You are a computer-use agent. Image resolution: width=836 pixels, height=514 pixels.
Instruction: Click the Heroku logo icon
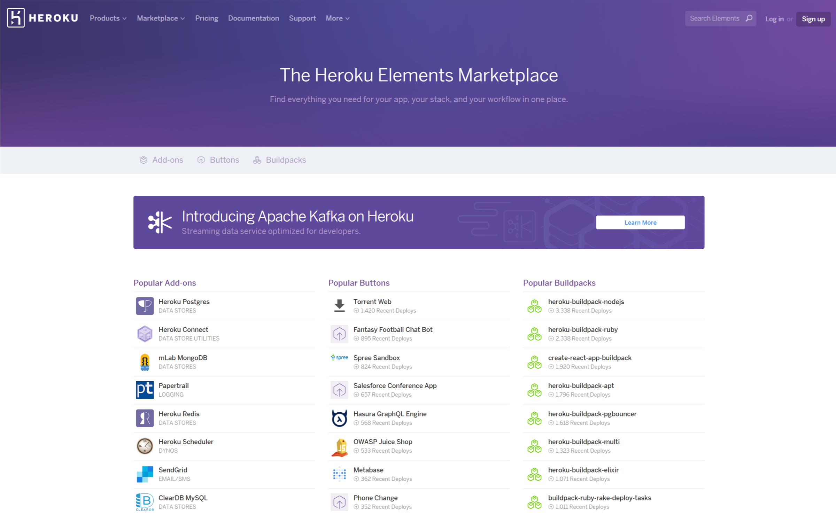[x=16, y=18]
